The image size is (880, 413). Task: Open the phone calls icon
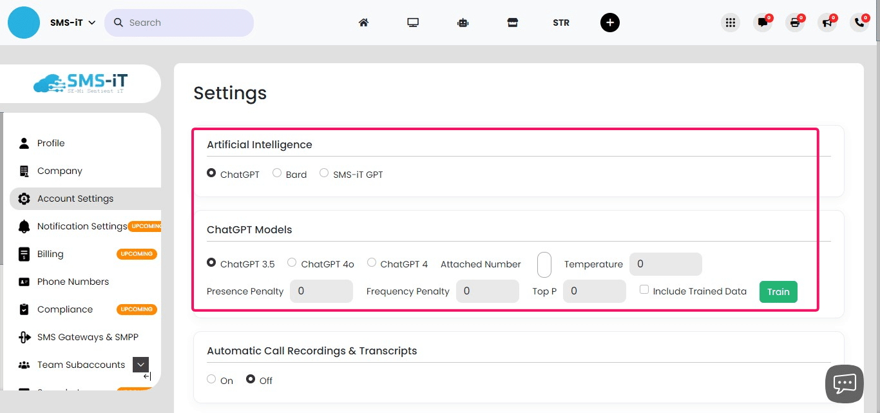[859, 23]
